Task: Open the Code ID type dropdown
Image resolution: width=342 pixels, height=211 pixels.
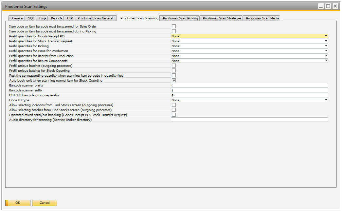Action: 249,100
